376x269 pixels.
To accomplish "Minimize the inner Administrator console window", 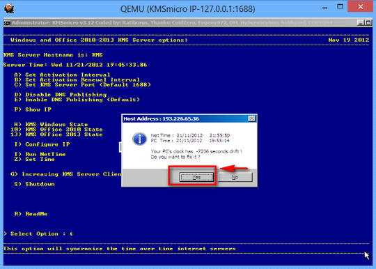I will pos(360,23).
